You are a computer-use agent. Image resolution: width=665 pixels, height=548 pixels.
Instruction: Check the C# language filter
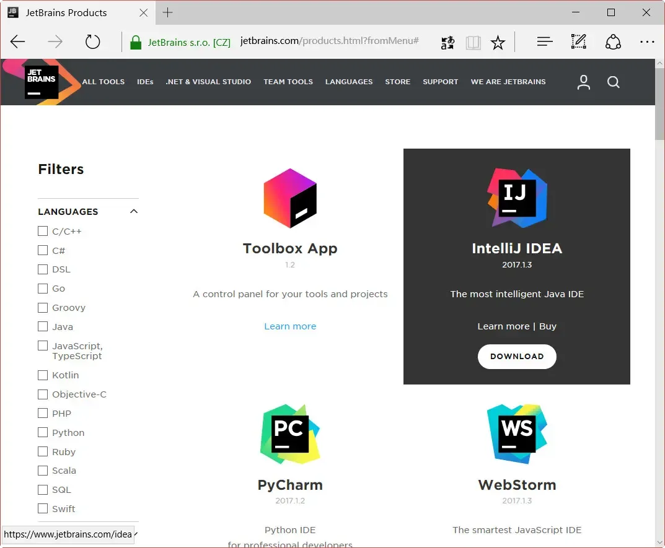pos(42,250)
